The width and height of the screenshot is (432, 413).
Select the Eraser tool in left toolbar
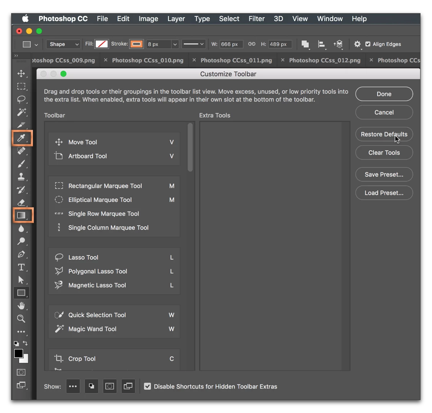tap(21, 203)
